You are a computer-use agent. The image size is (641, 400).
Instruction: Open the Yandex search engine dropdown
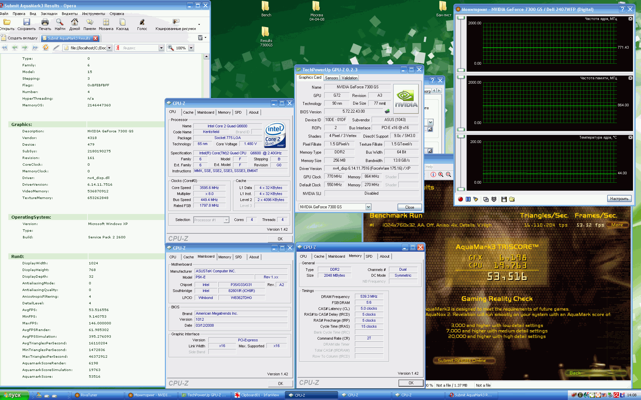(x=161, y=48)
